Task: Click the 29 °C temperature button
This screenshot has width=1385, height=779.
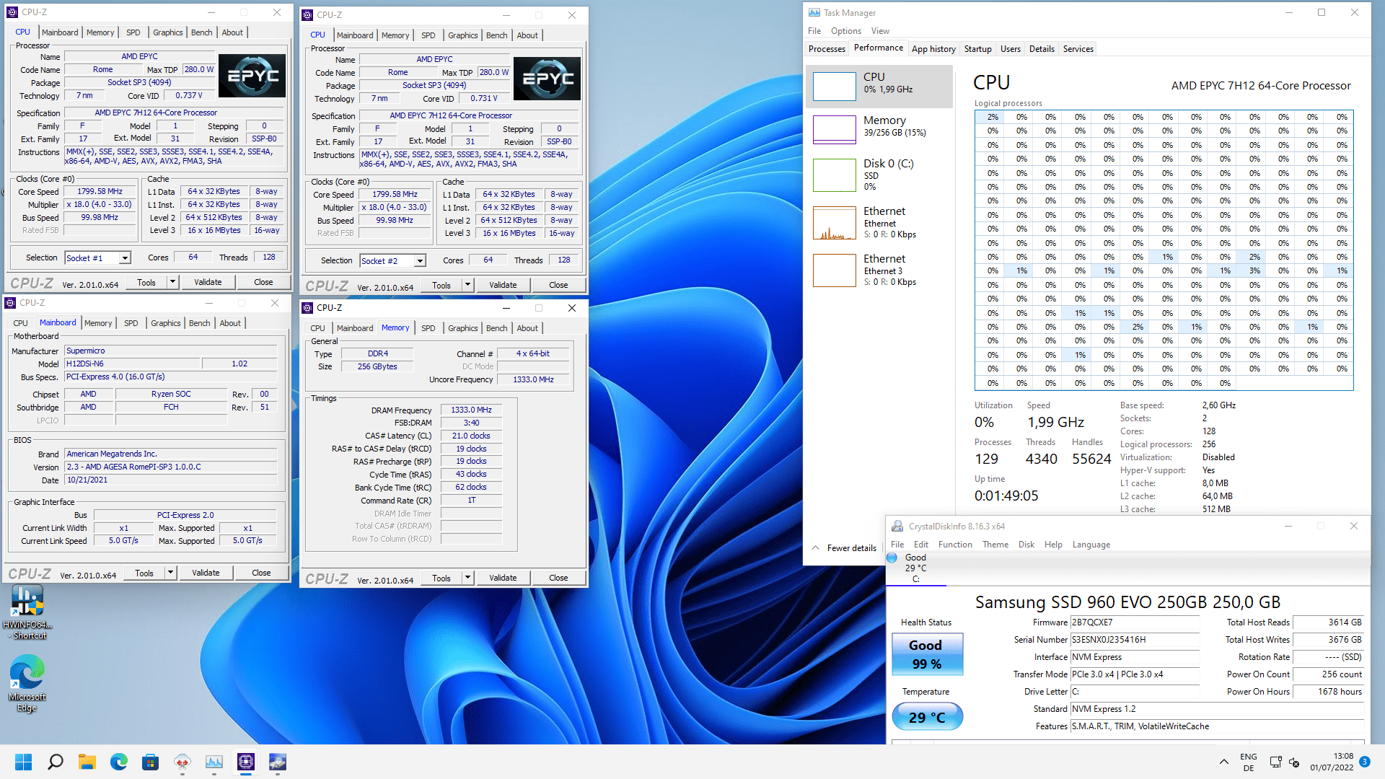Action: (927, 717)
